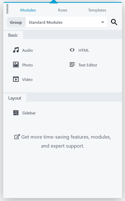Open 'Get more time-saving features' link
The height and width of the screenshot is (201, 125).
coord(63,141)
